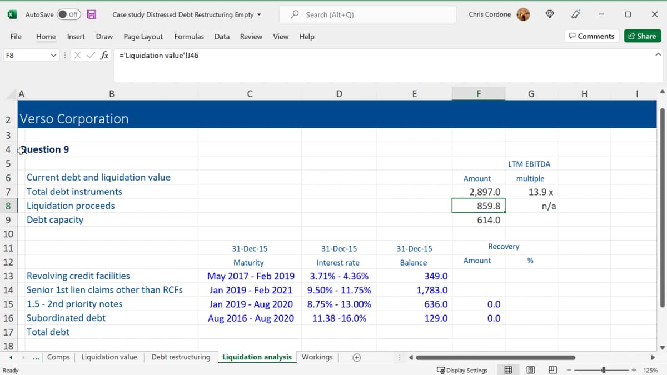
Task: Switch to Page Layout view icon
Action: click(530, 370)
